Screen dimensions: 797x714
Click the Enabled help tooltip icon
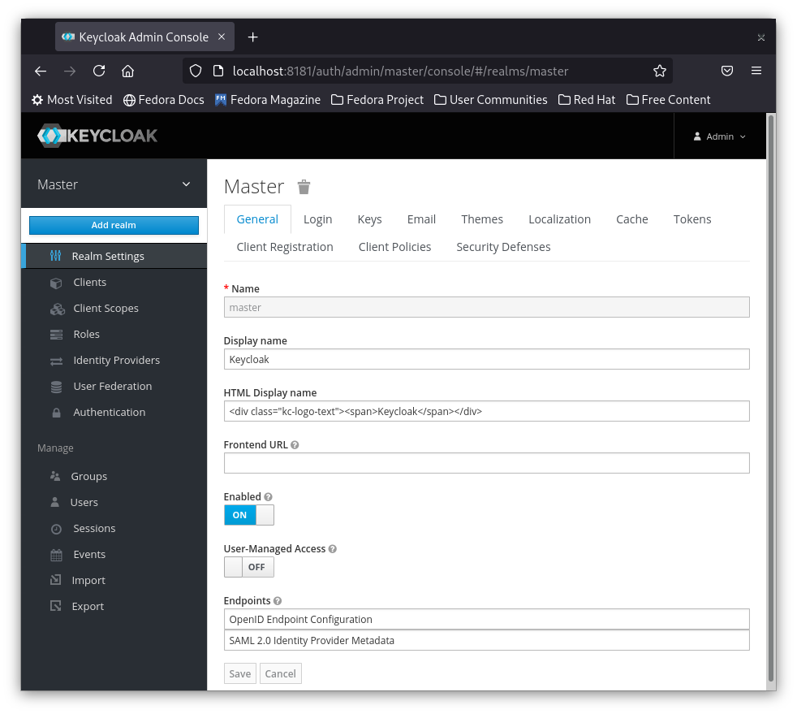pyautogui.click(x=268, y=497)
